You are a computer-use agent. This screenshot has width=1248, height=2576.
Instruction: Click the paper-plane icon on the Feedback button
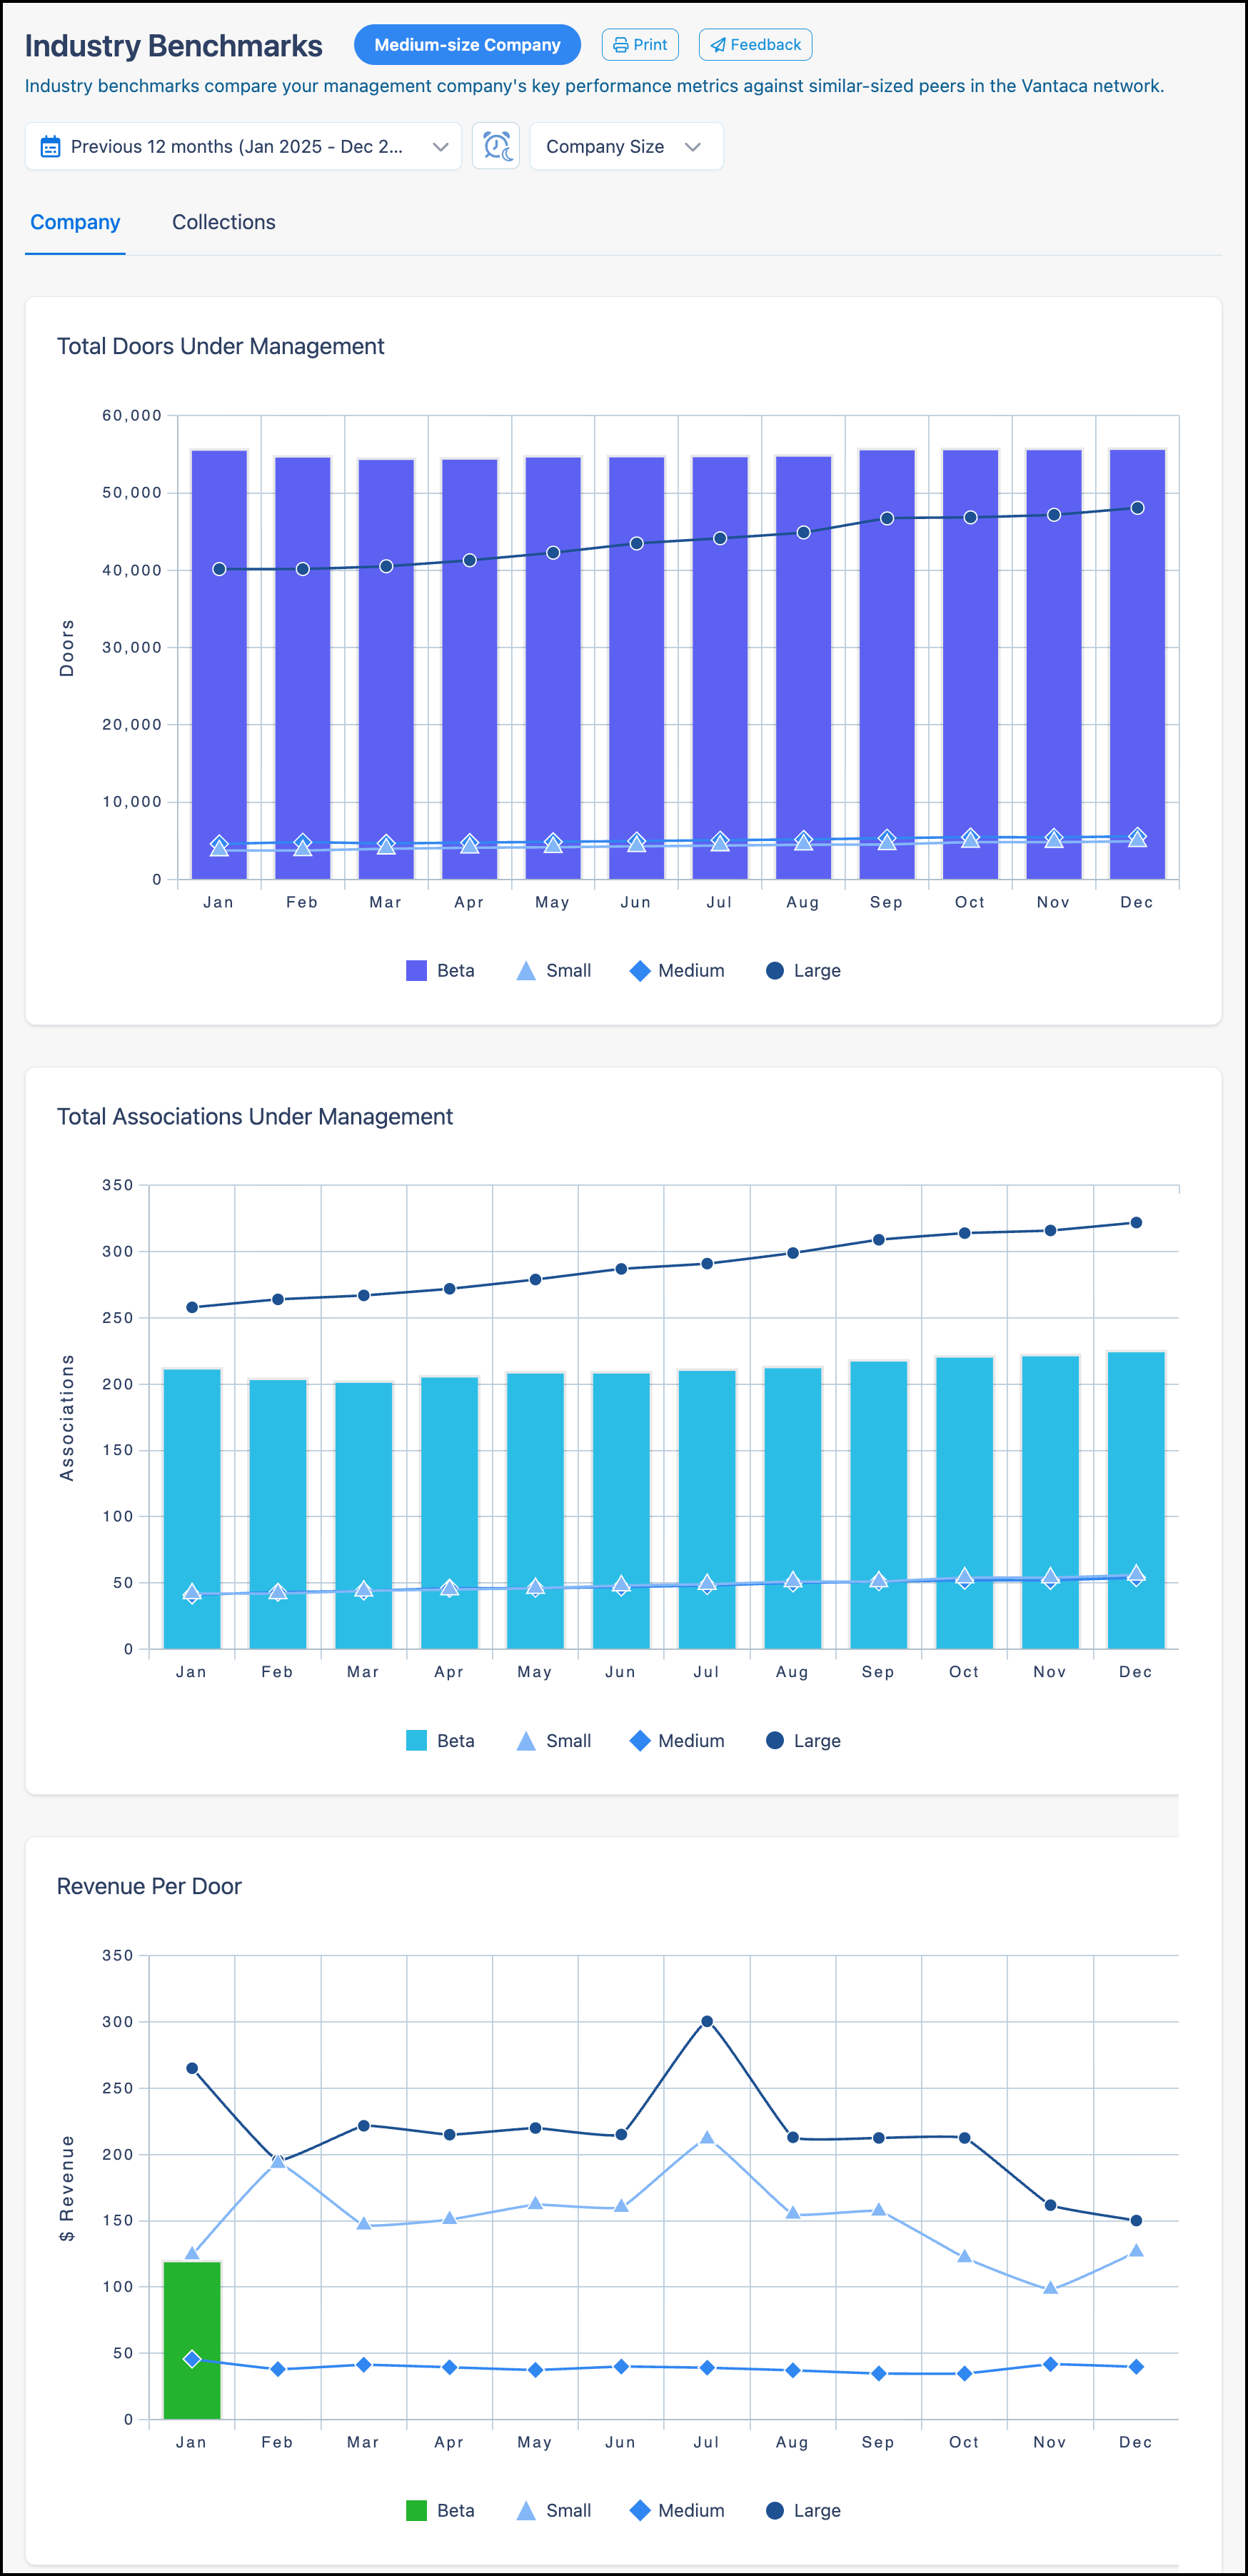click(x=718, y=44)
